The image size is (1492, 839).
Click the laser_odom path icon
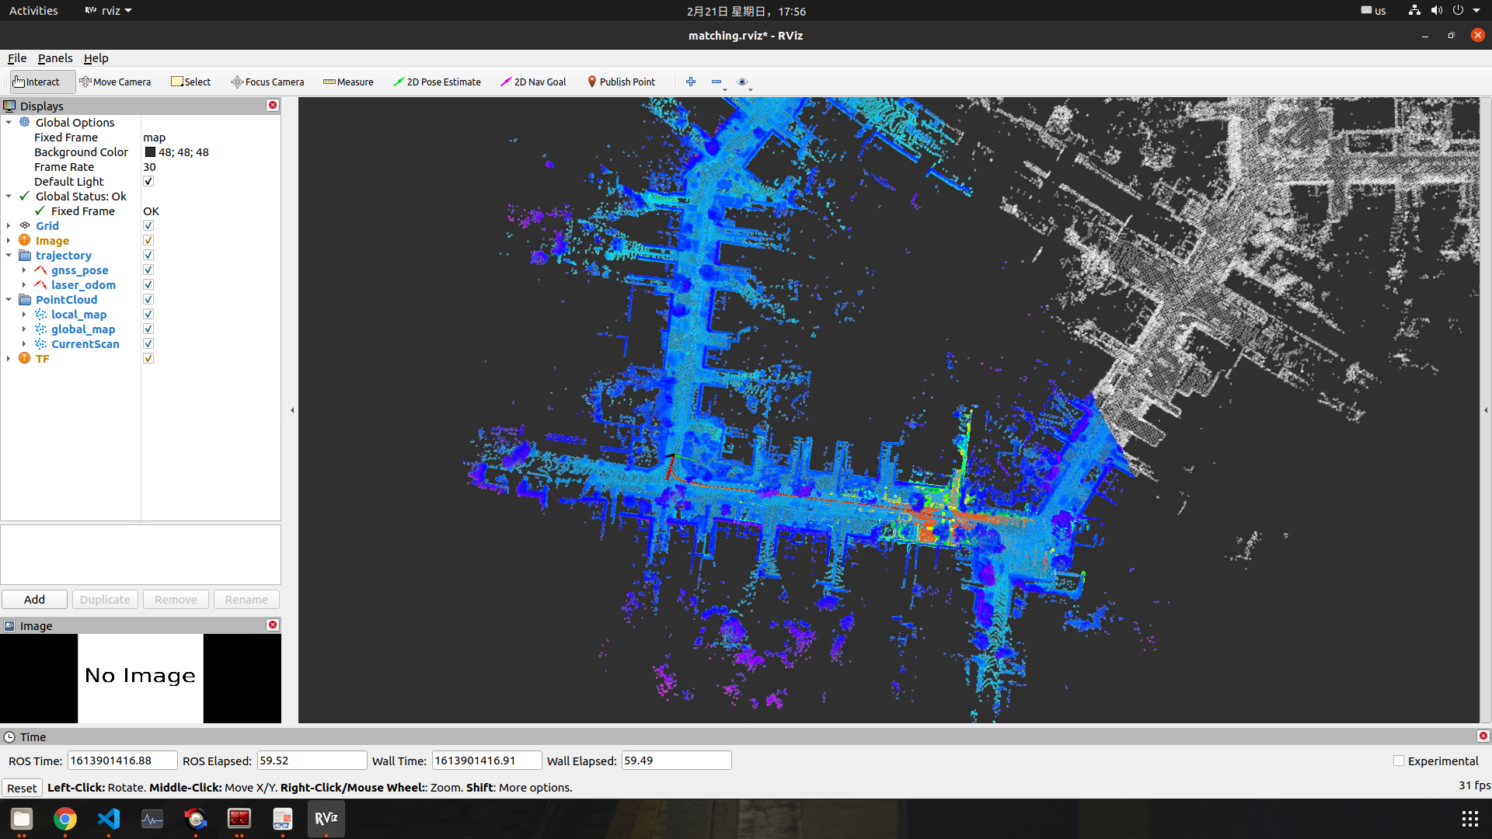[x=40, y=284]
